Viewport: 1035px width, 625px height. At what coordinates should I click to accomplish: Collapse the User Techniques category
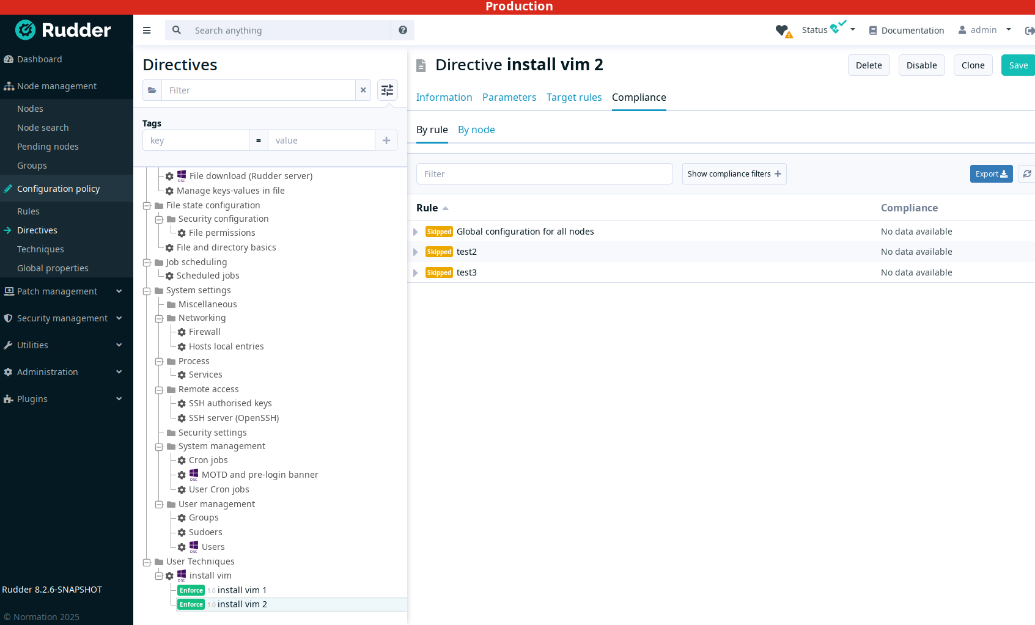(x=147, y=562)
